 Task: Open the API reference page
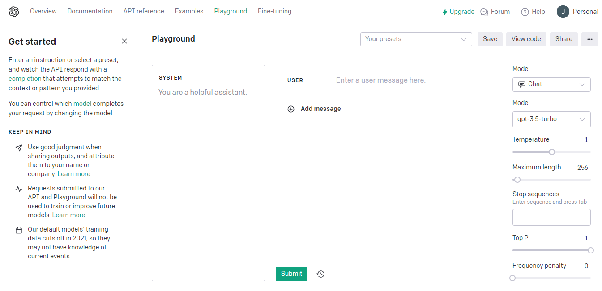144,11
